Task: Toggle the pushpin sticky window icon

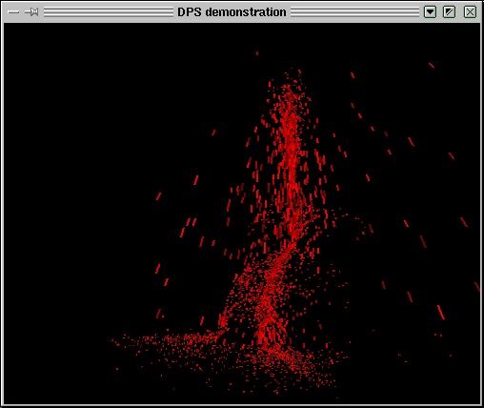Action: 31,12
